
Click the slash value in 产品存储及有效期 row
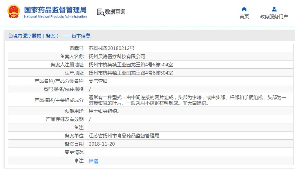[90, 119]
